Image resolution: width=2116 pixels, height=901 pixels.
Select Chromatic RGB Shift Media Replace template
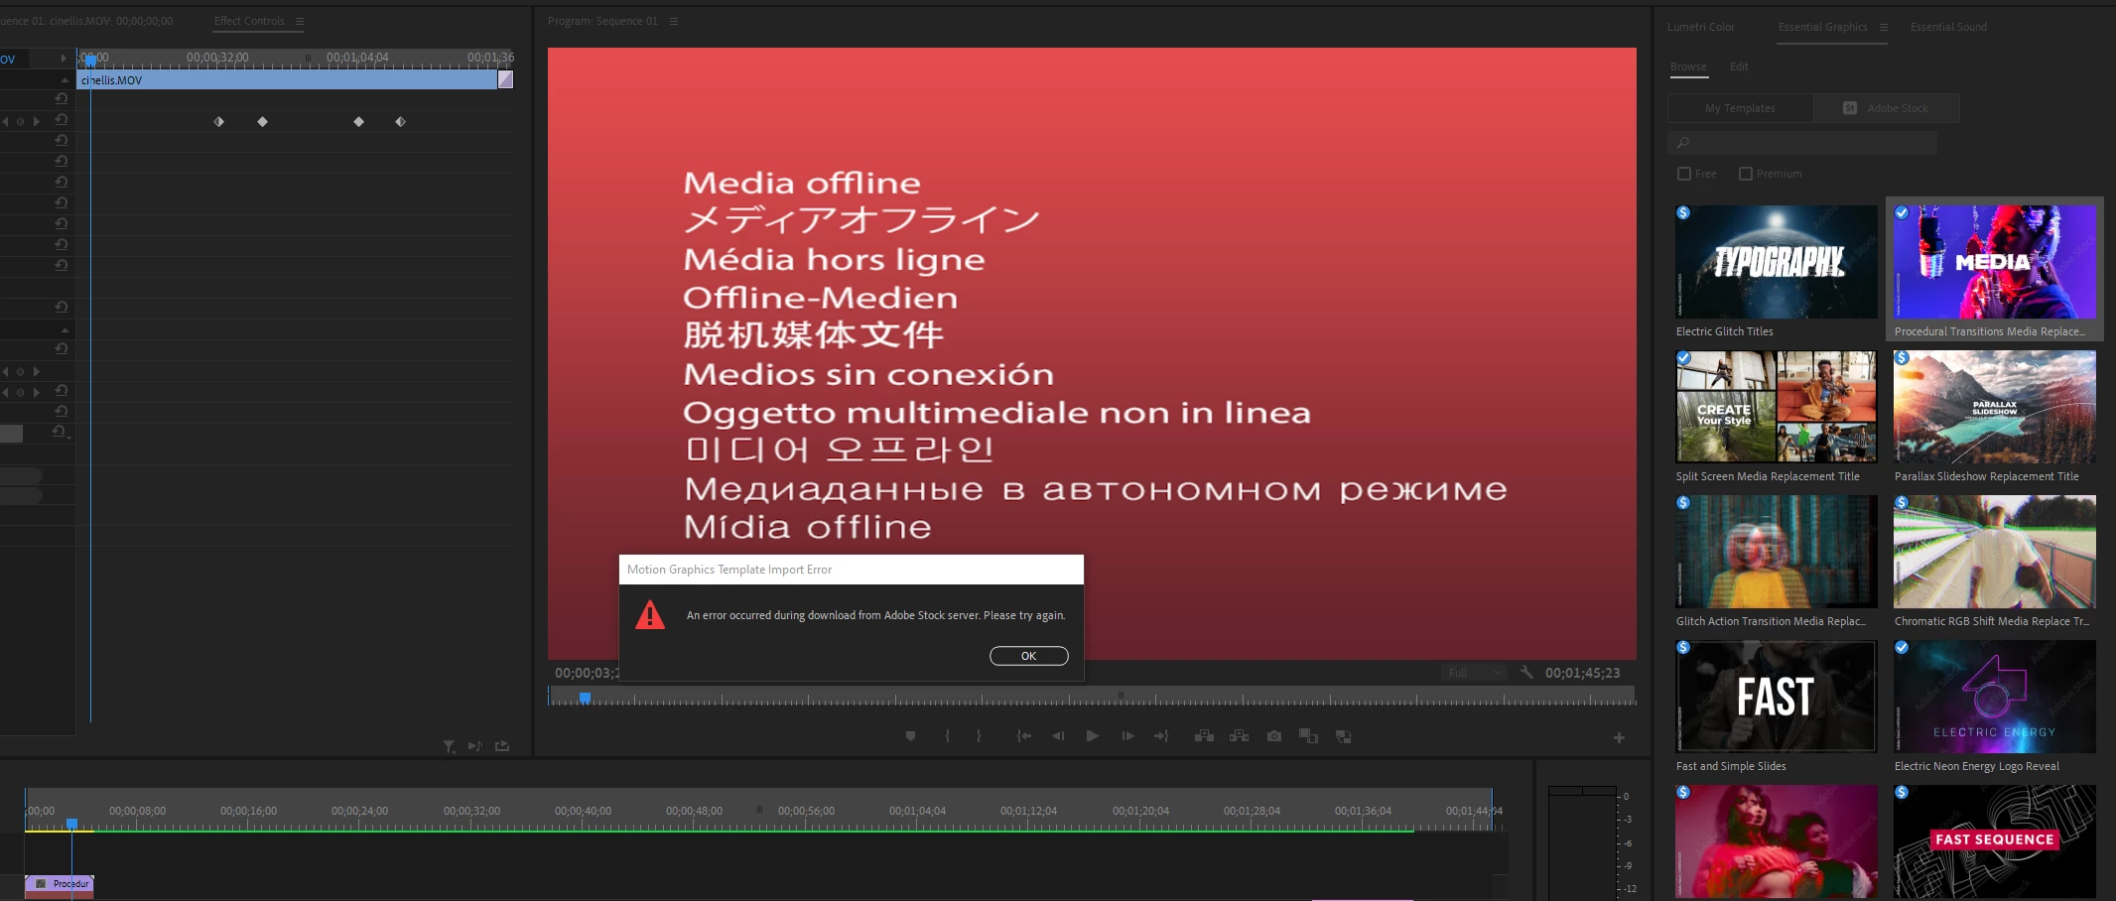(1995, 552)
